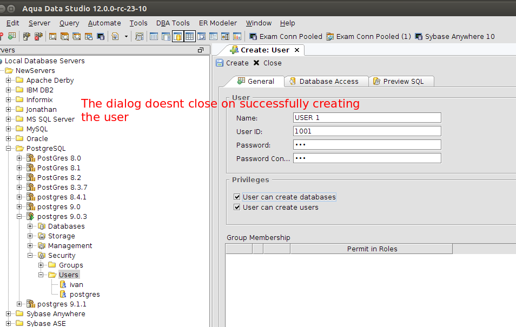This screenshot has width=516, height=327.
Task: Click the disconnect server plug icon with red mark
Action: point(38,36)
